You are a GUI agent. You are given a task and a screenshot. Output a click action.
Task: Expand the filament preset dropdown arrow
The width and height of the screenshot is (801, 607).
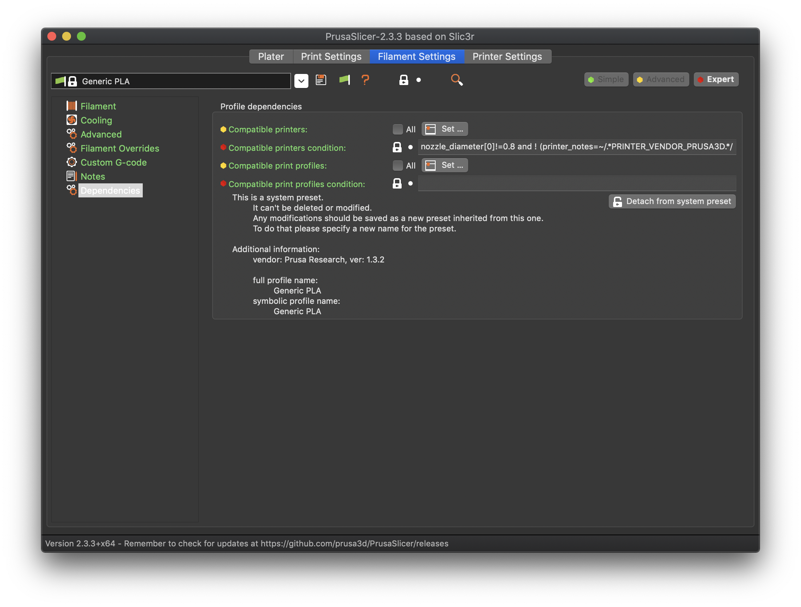301,81
